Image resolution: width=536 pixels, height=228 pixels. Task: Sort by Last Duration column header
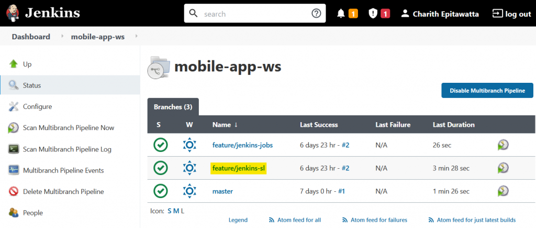454,125
